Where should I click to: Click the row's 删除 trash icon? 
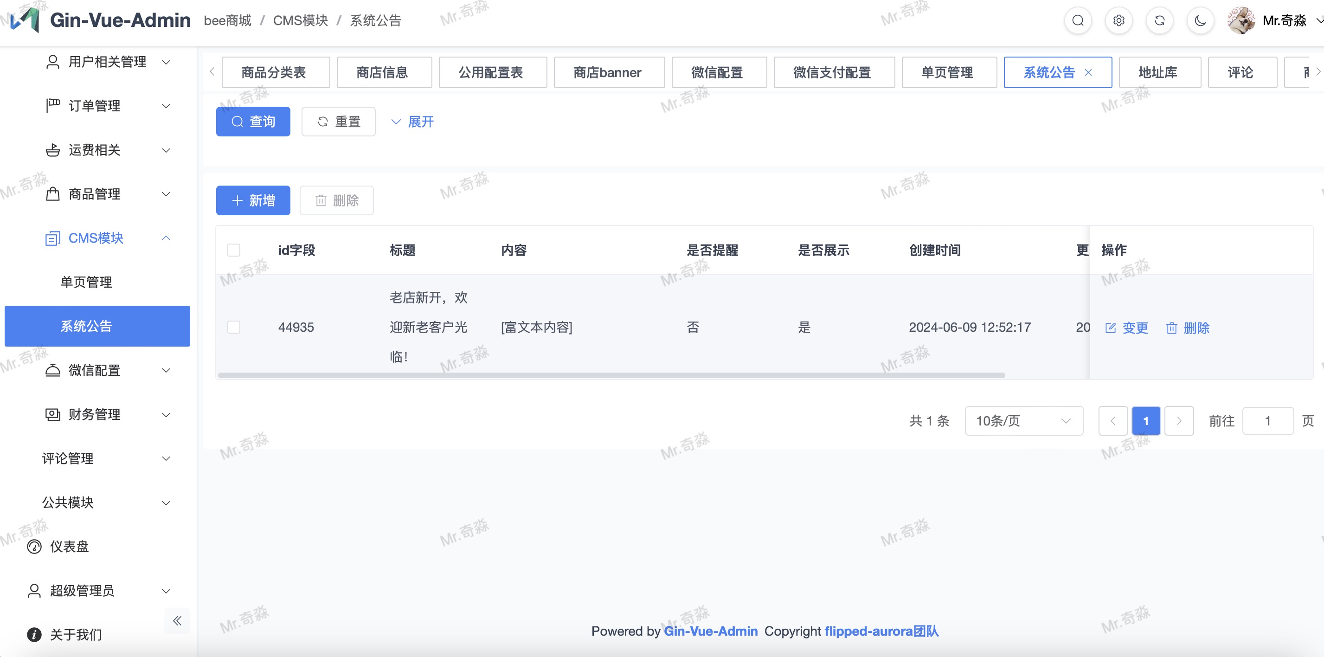1171,328
